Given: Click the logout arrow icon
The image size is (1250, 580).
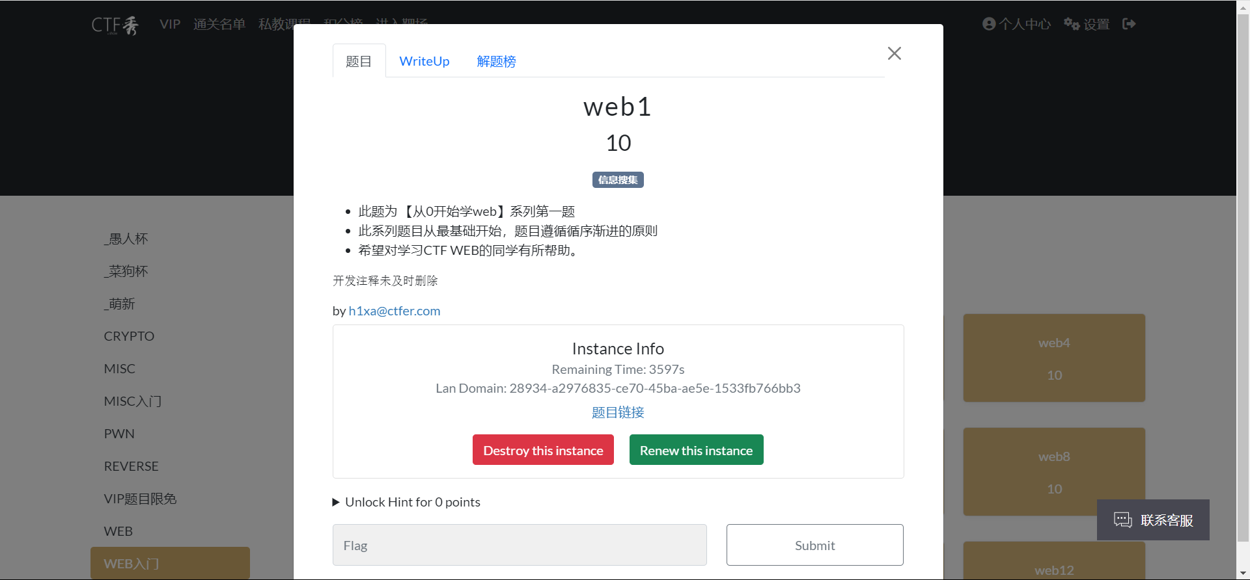Looking at the screenshot, I should pyautogui.click(x=1129, y=24).
